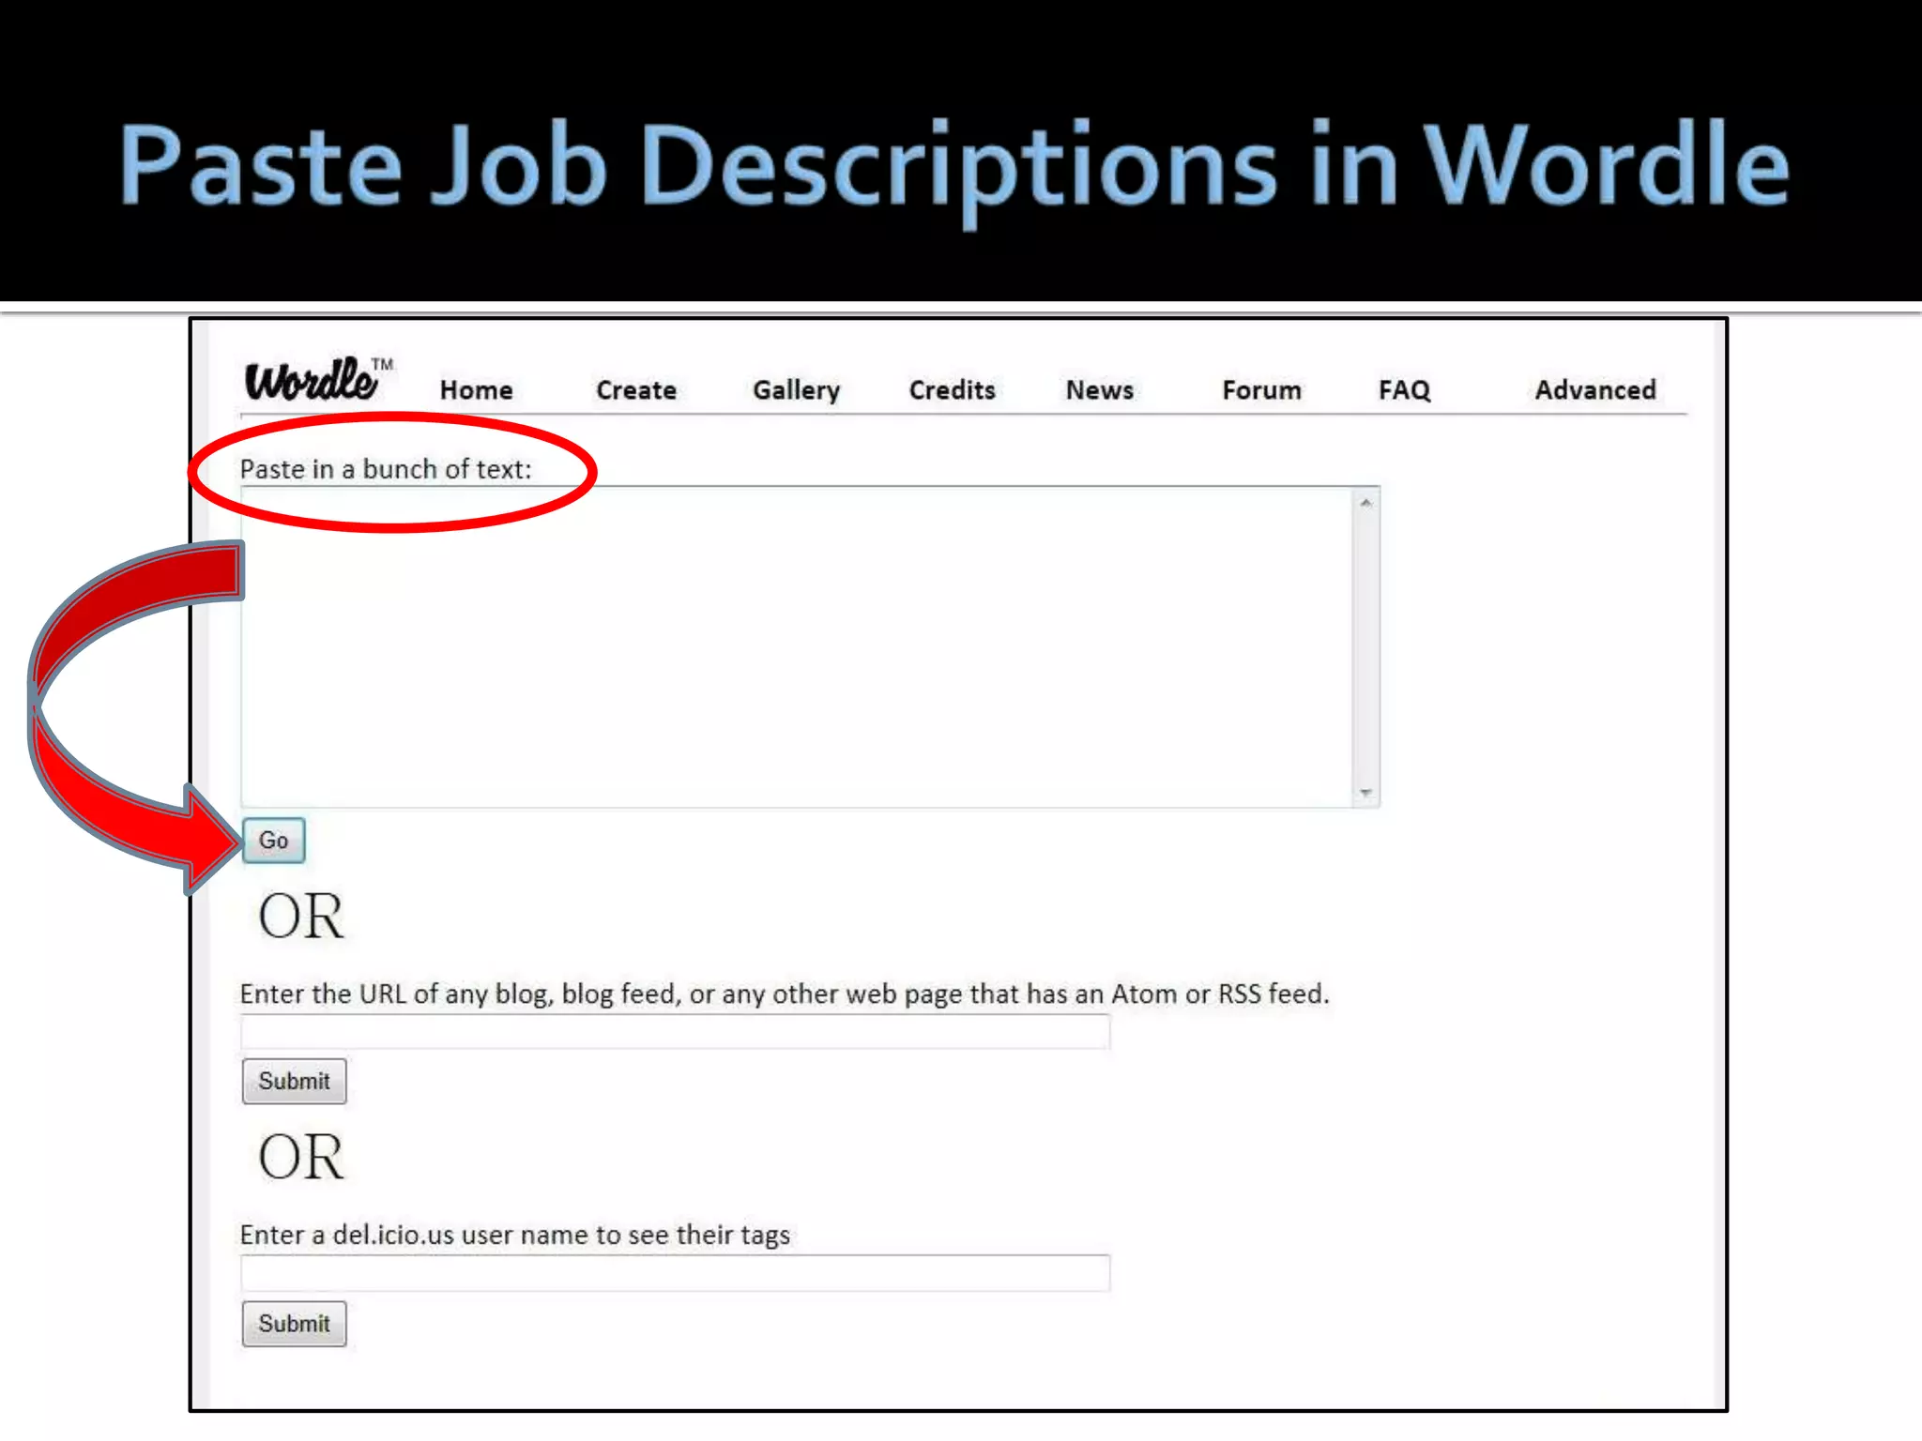1922x1441 pixels.
Task: Click the Wordle logo
Action: pos(313,380)
